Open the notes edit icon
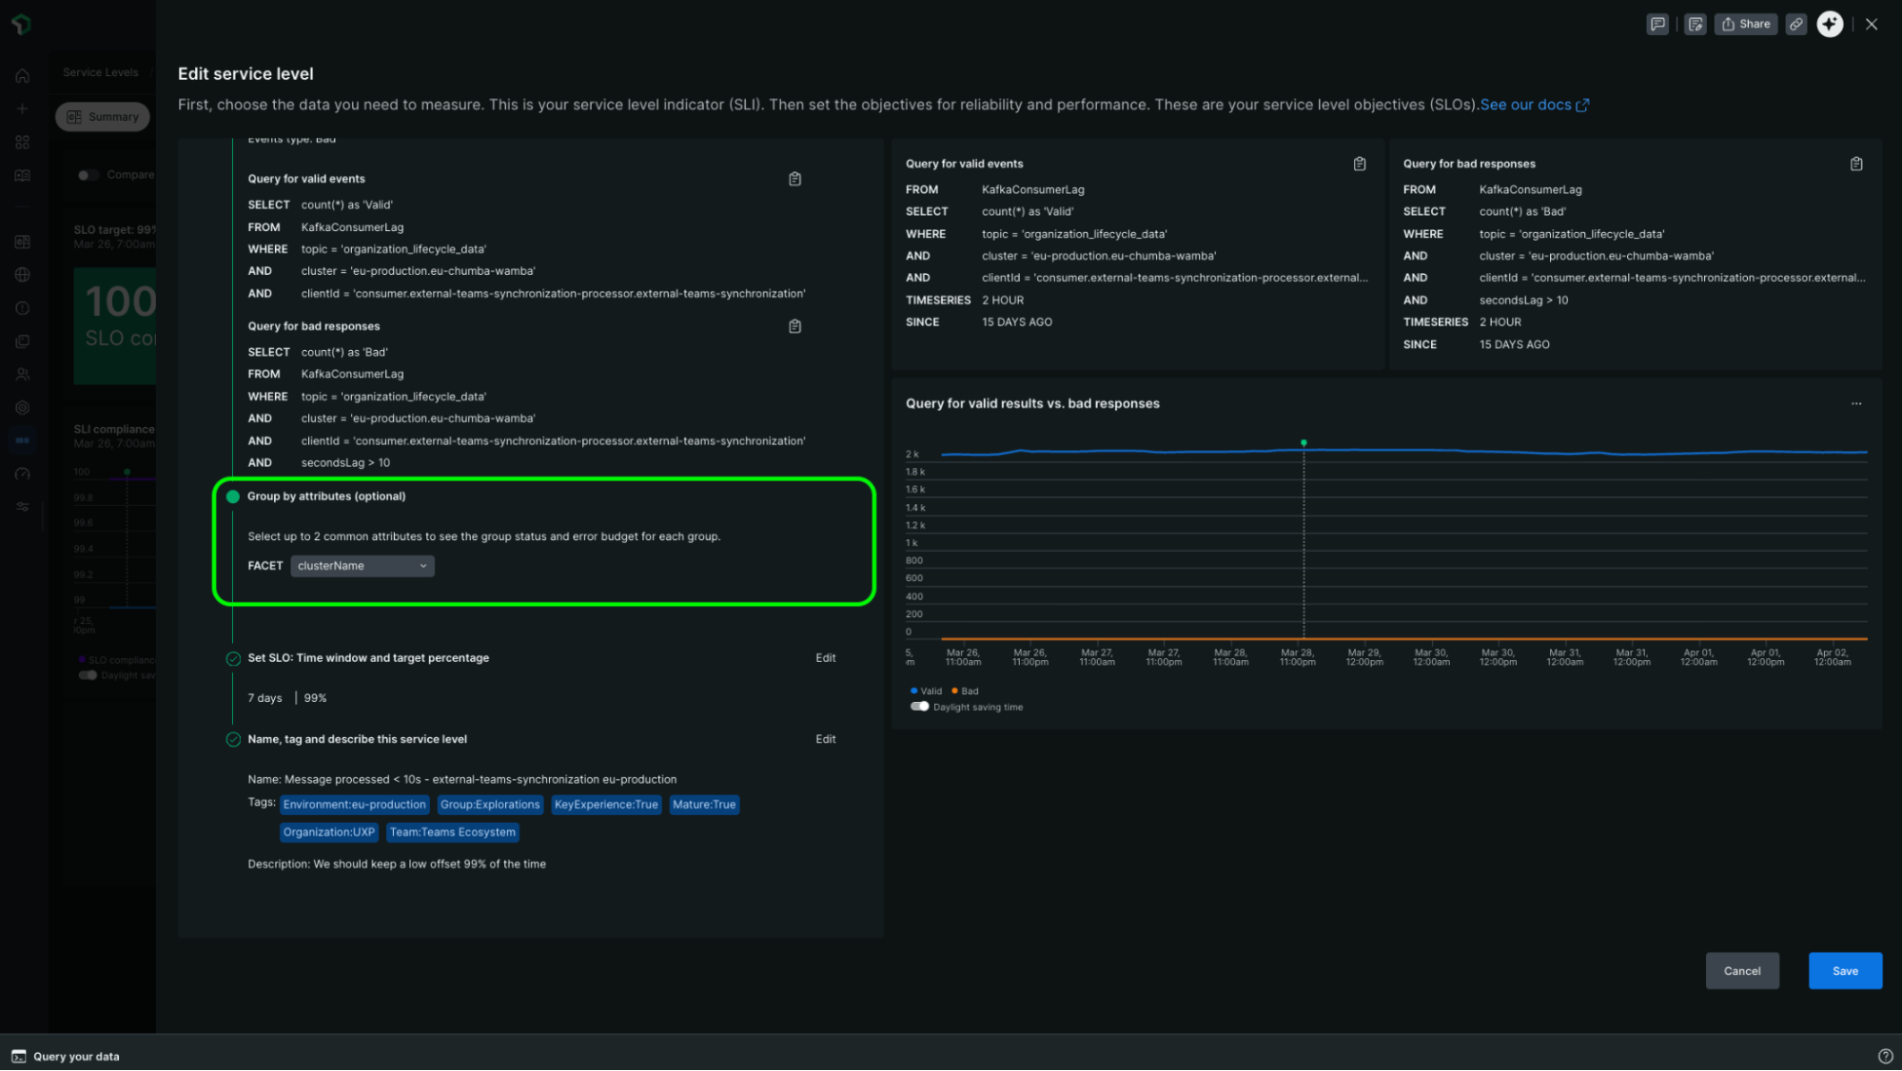Screen dimensions: 1902x1071 (1696, 25)
